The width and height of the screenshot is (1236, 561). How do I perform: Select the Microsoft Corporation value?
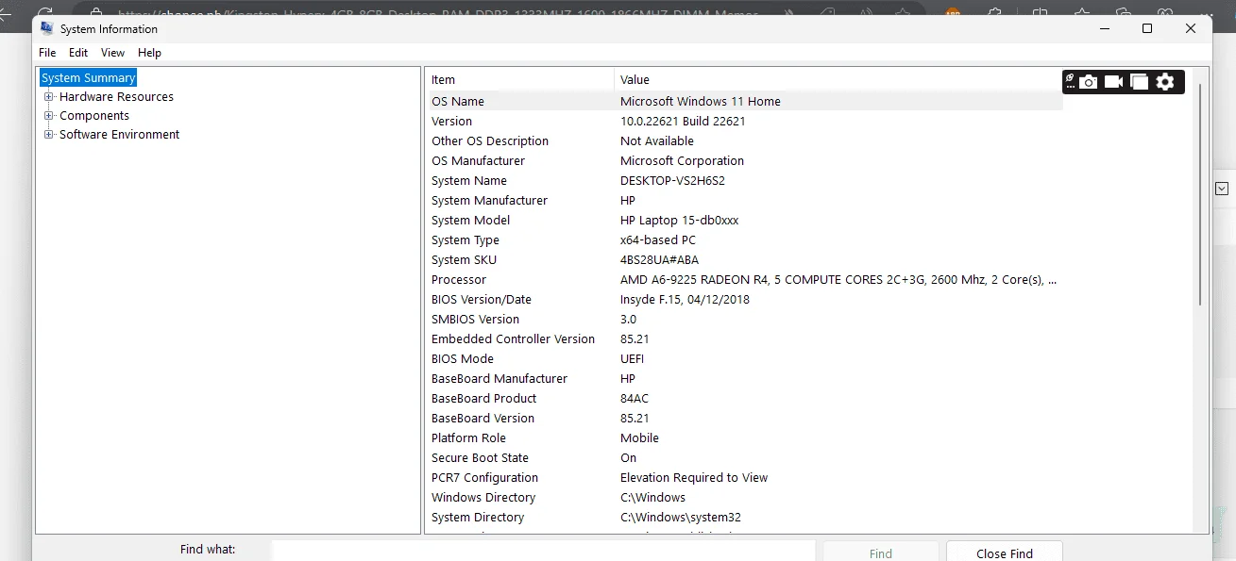[682, 160]
